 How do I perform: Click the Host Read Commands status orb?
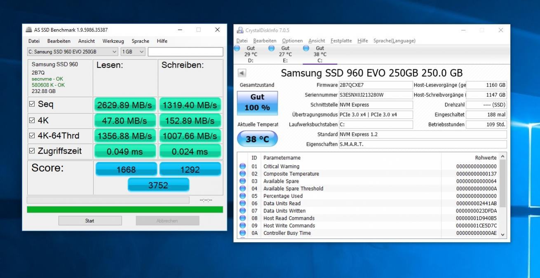[242, 218]
